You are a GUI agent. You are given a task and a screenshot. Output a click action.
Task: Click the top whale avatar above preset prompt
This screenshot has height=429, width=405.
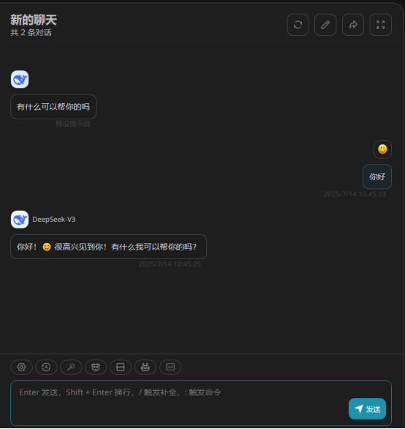20,79
